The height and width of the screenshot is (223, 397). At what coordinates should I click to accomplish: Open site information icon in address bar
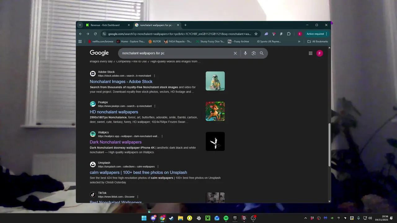pos(104,34)
